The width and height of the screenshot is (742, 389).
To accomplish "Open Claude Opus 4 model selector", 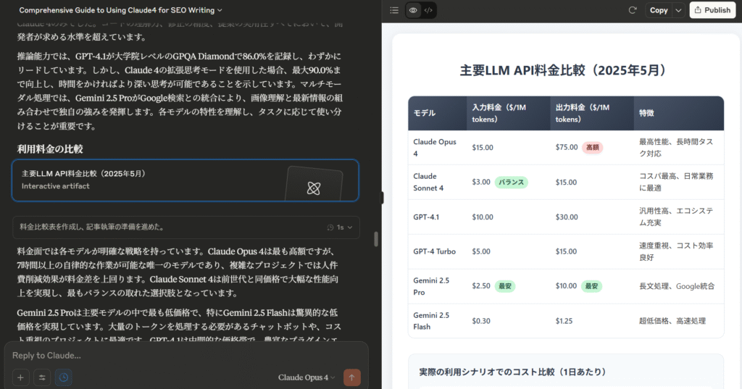I will click(x=307, y=377).
